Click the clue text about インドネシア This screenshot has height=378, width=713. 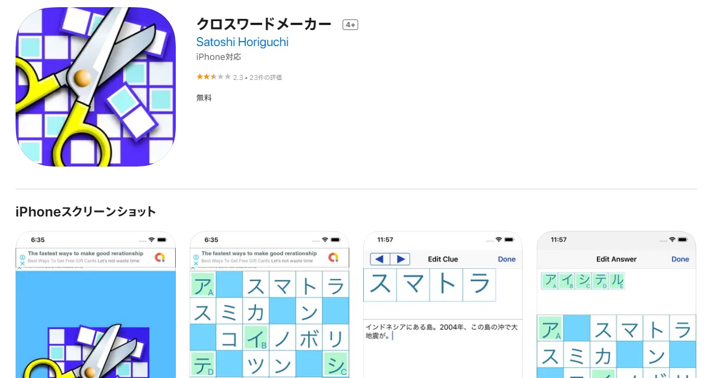point(442,331)
